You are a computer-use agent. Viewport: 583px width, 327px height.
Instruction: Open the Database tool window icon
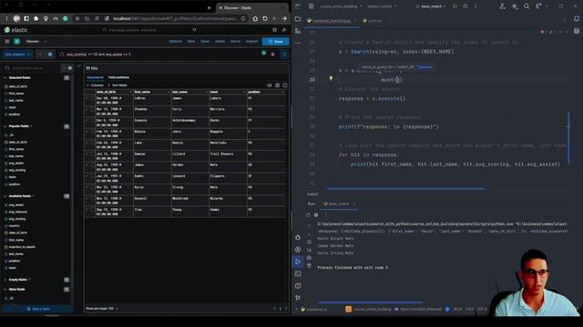(x=577, y=32)
